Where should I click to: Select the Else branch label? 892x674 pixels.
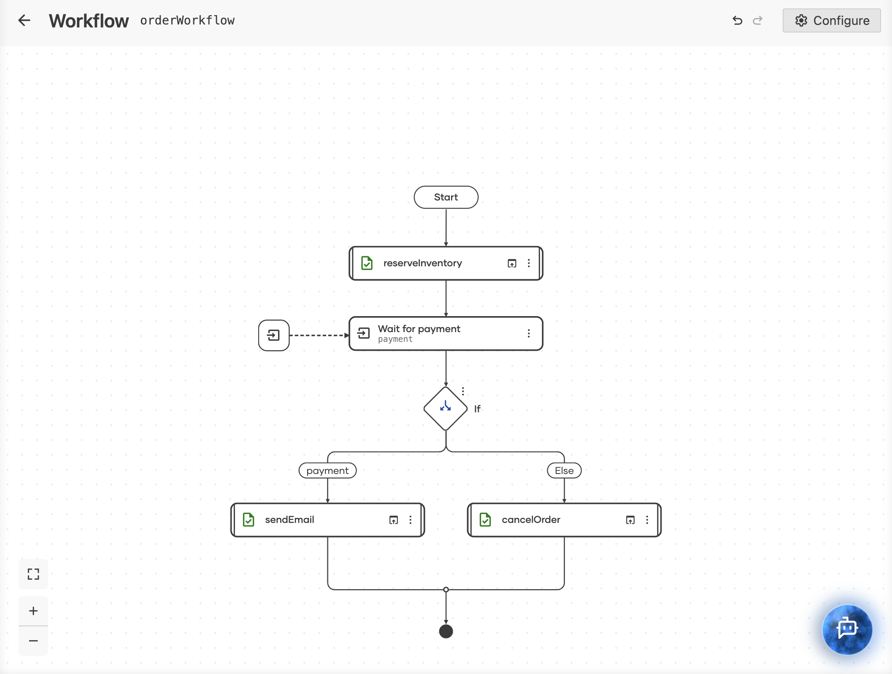pos(564,471)
